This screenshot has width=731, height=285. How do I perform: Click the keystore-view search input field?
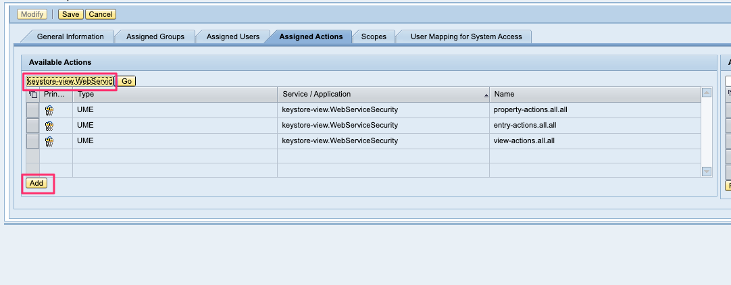69,81
